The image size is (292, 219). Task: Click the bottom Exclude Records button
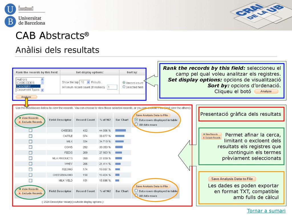pos(30,193)
